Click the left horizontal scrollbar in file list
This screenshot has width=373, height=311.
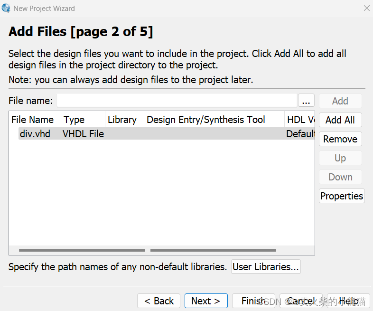(x=82, y=250)
